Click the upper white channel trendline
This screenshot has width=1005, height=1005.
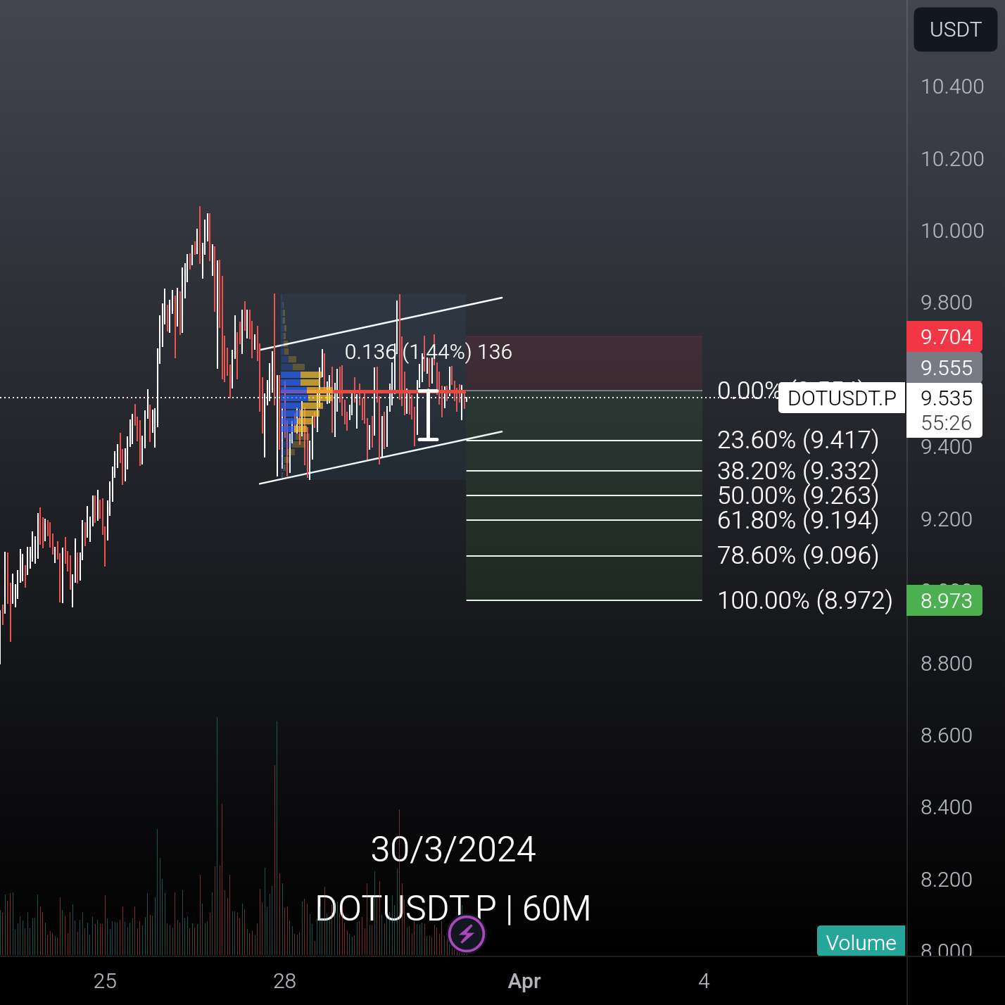click(x=381, y=324)
